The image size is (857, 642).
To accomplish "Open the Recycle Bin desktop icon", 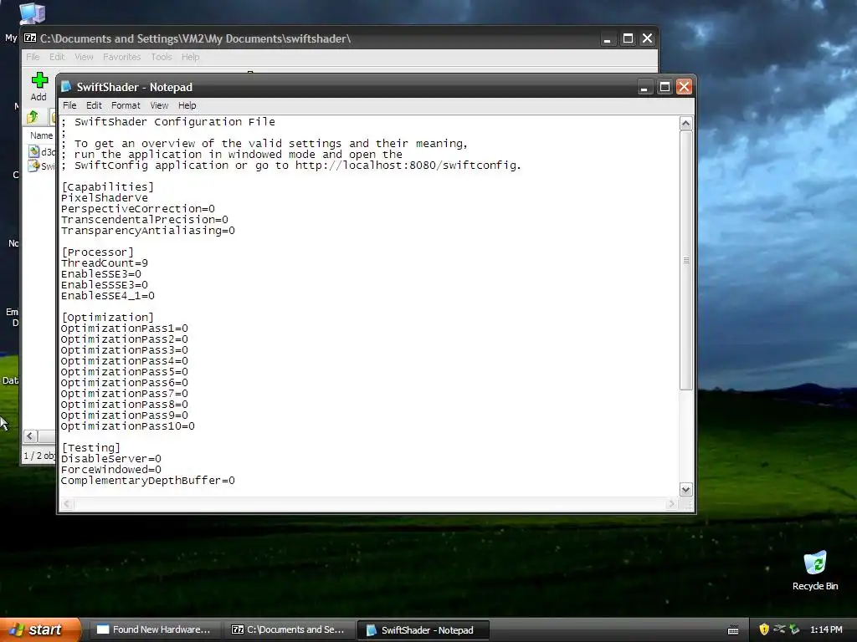I will [x=815, y=570].
